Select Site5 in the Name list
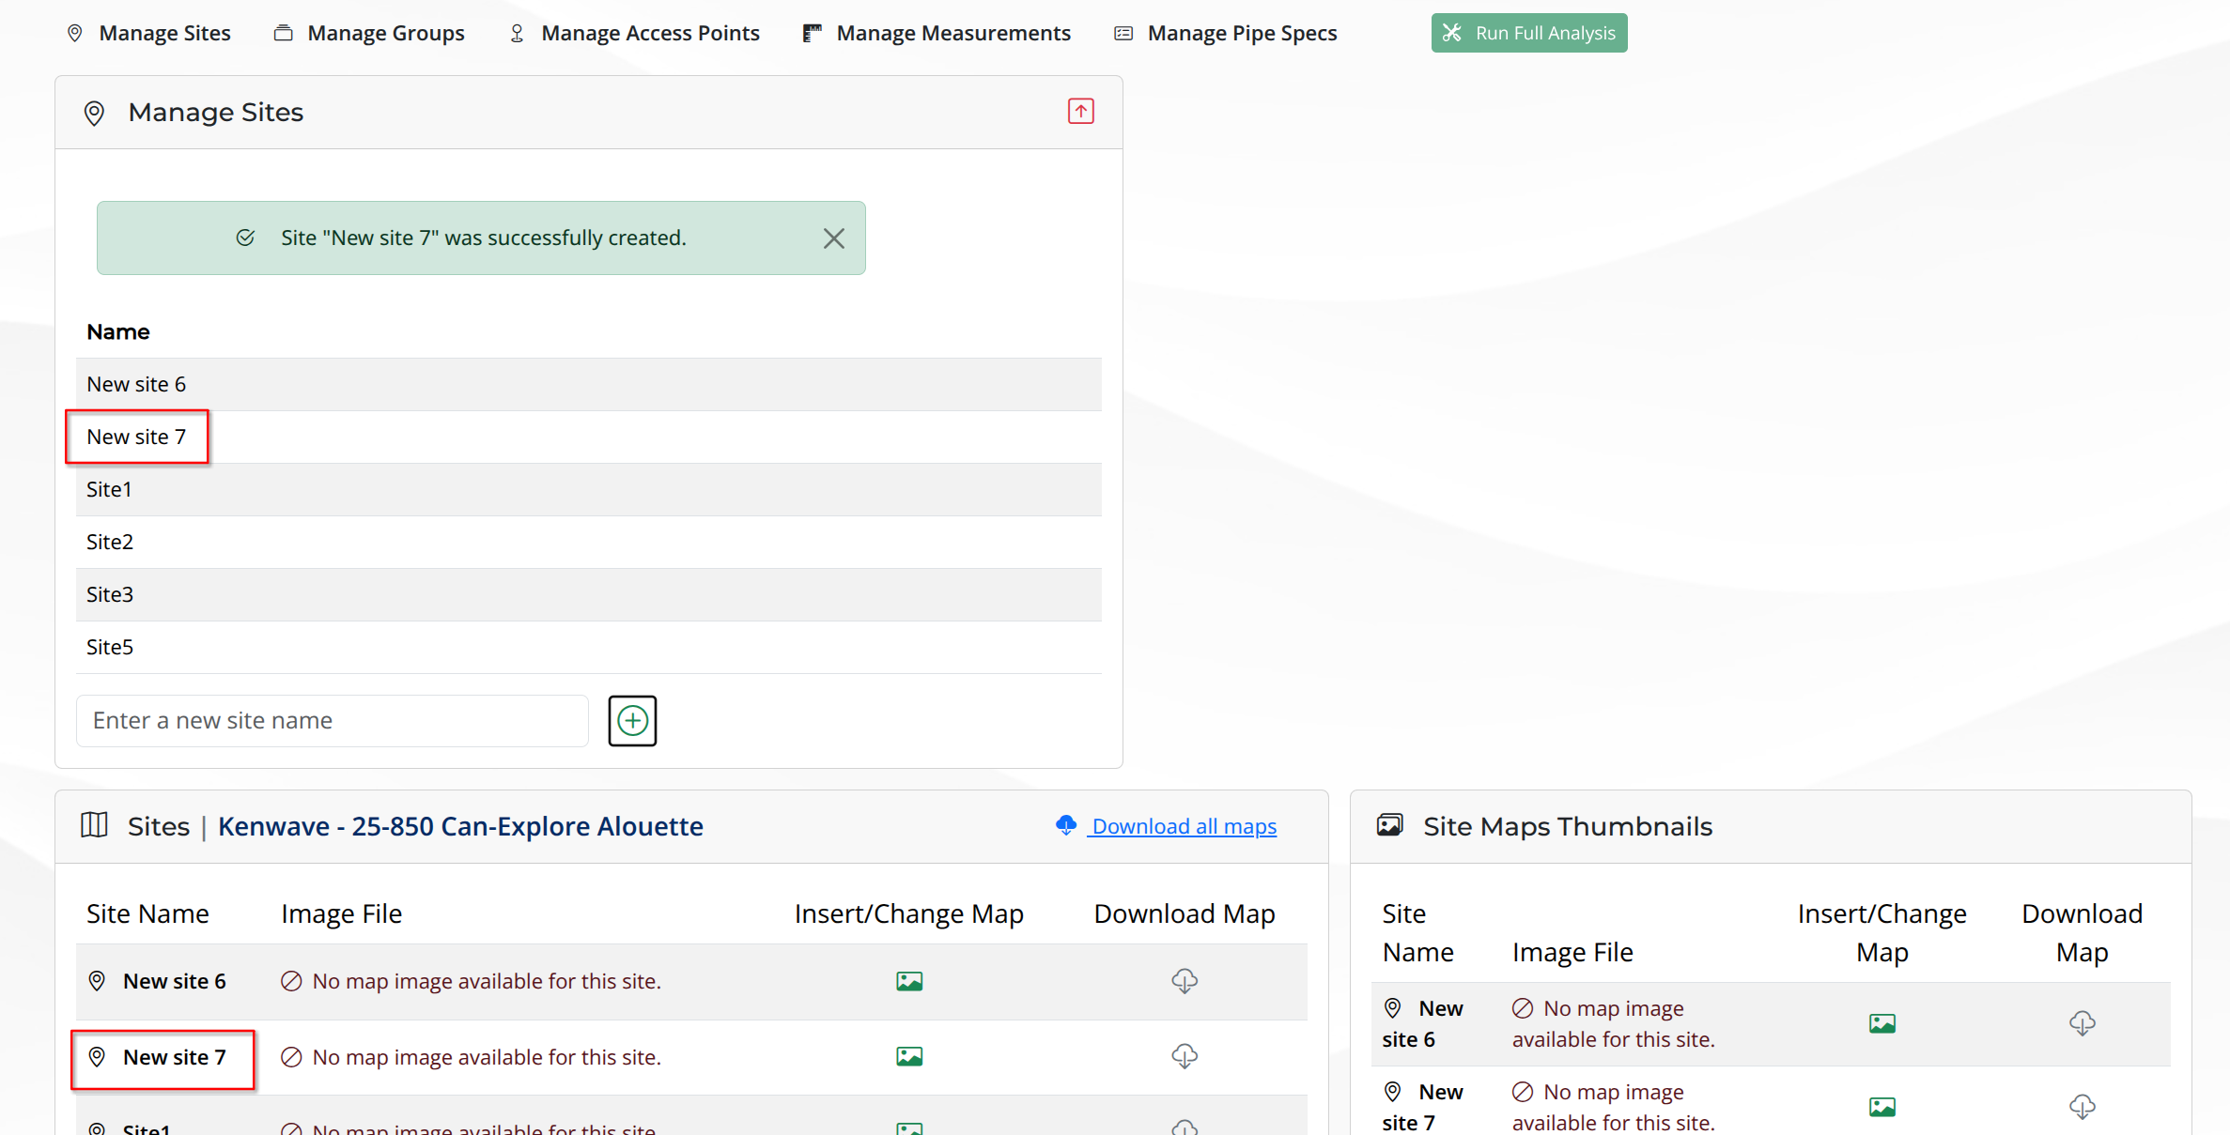Screen dimensions: 2230x1135 [x=589, y=647]
